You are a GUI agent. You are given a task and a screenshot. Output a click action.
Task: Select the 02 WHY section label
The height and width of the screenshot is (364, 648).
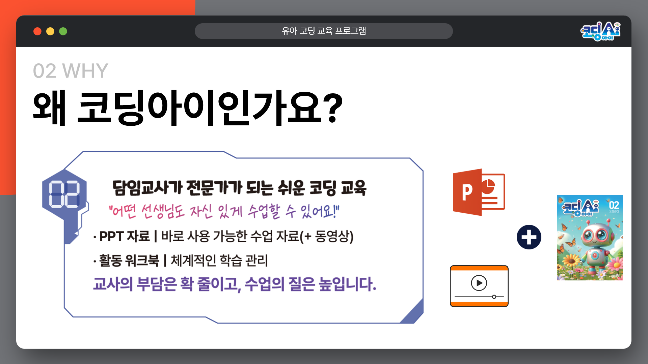click(x=70, y=71)
